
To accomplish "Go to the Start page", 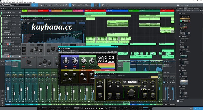I will coord(182,5).
